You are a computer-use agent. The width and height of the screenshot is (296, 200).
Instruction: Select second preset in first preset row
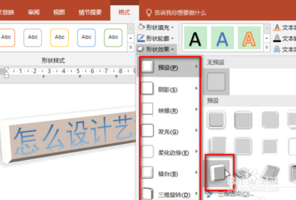click(243, 119)
